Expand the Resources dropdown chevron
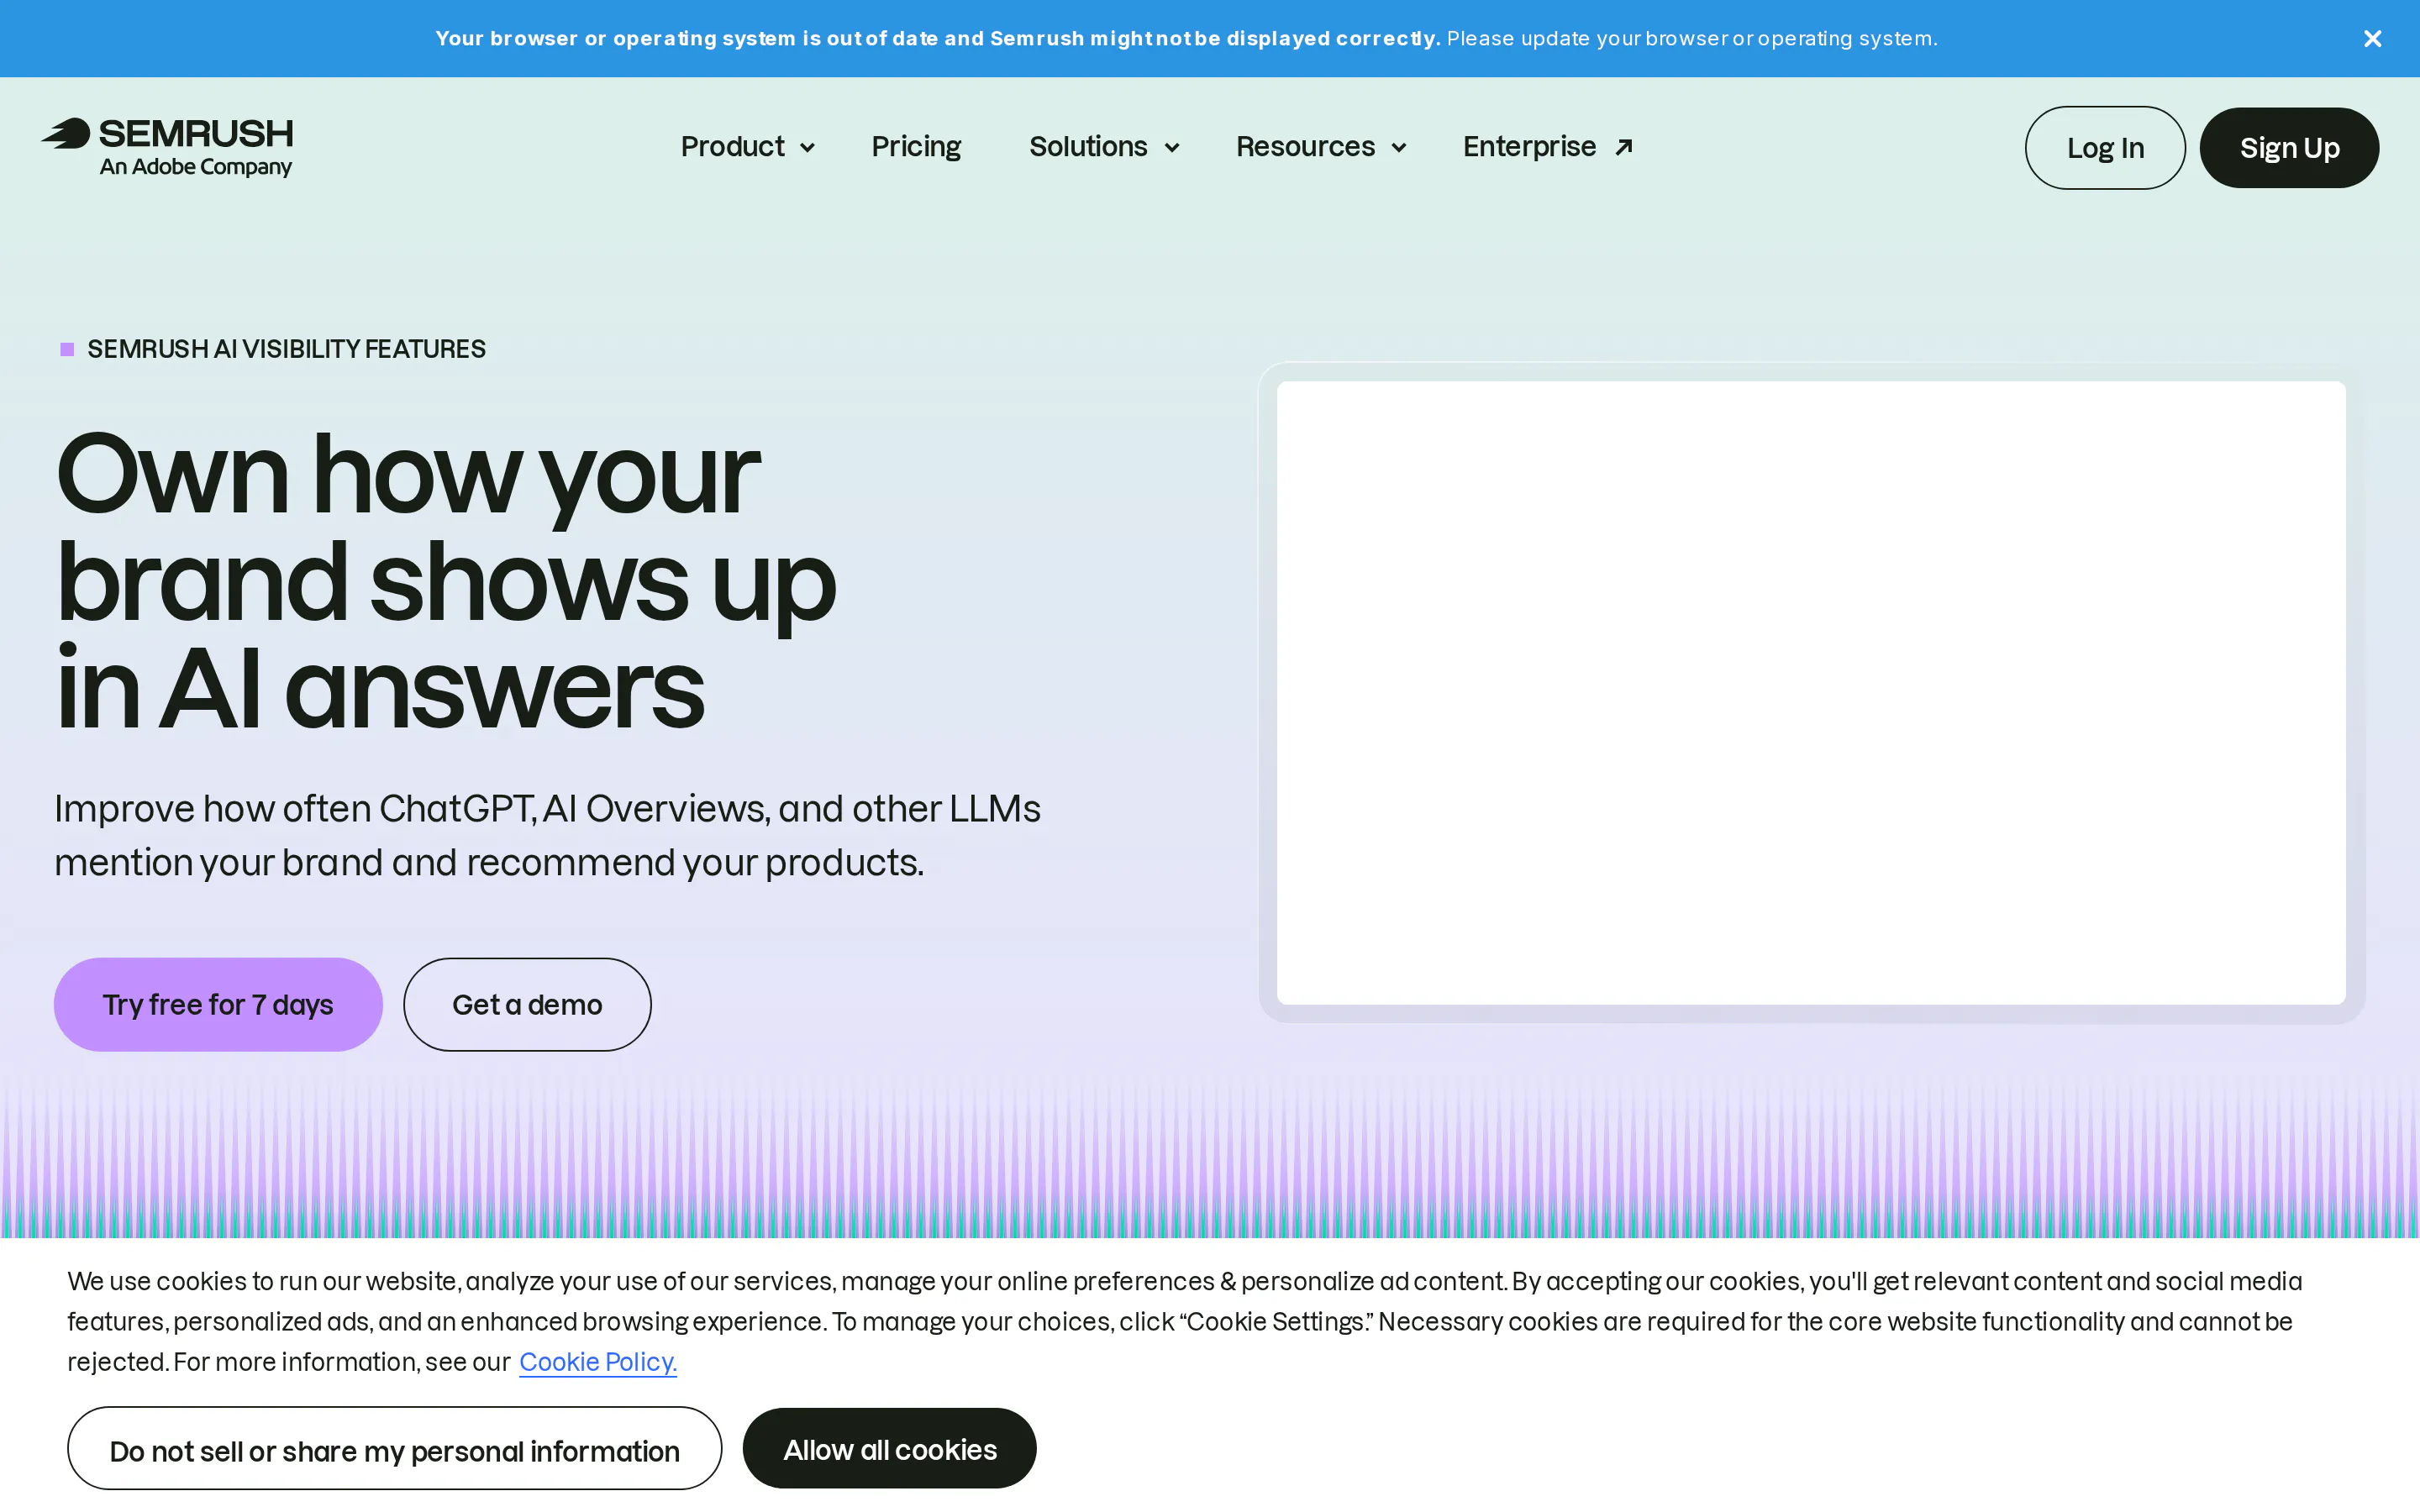2420x1512 pixels. pos(1399,148)
